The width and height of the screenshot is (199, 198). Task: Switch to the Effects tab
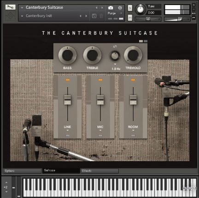(99, 171)
